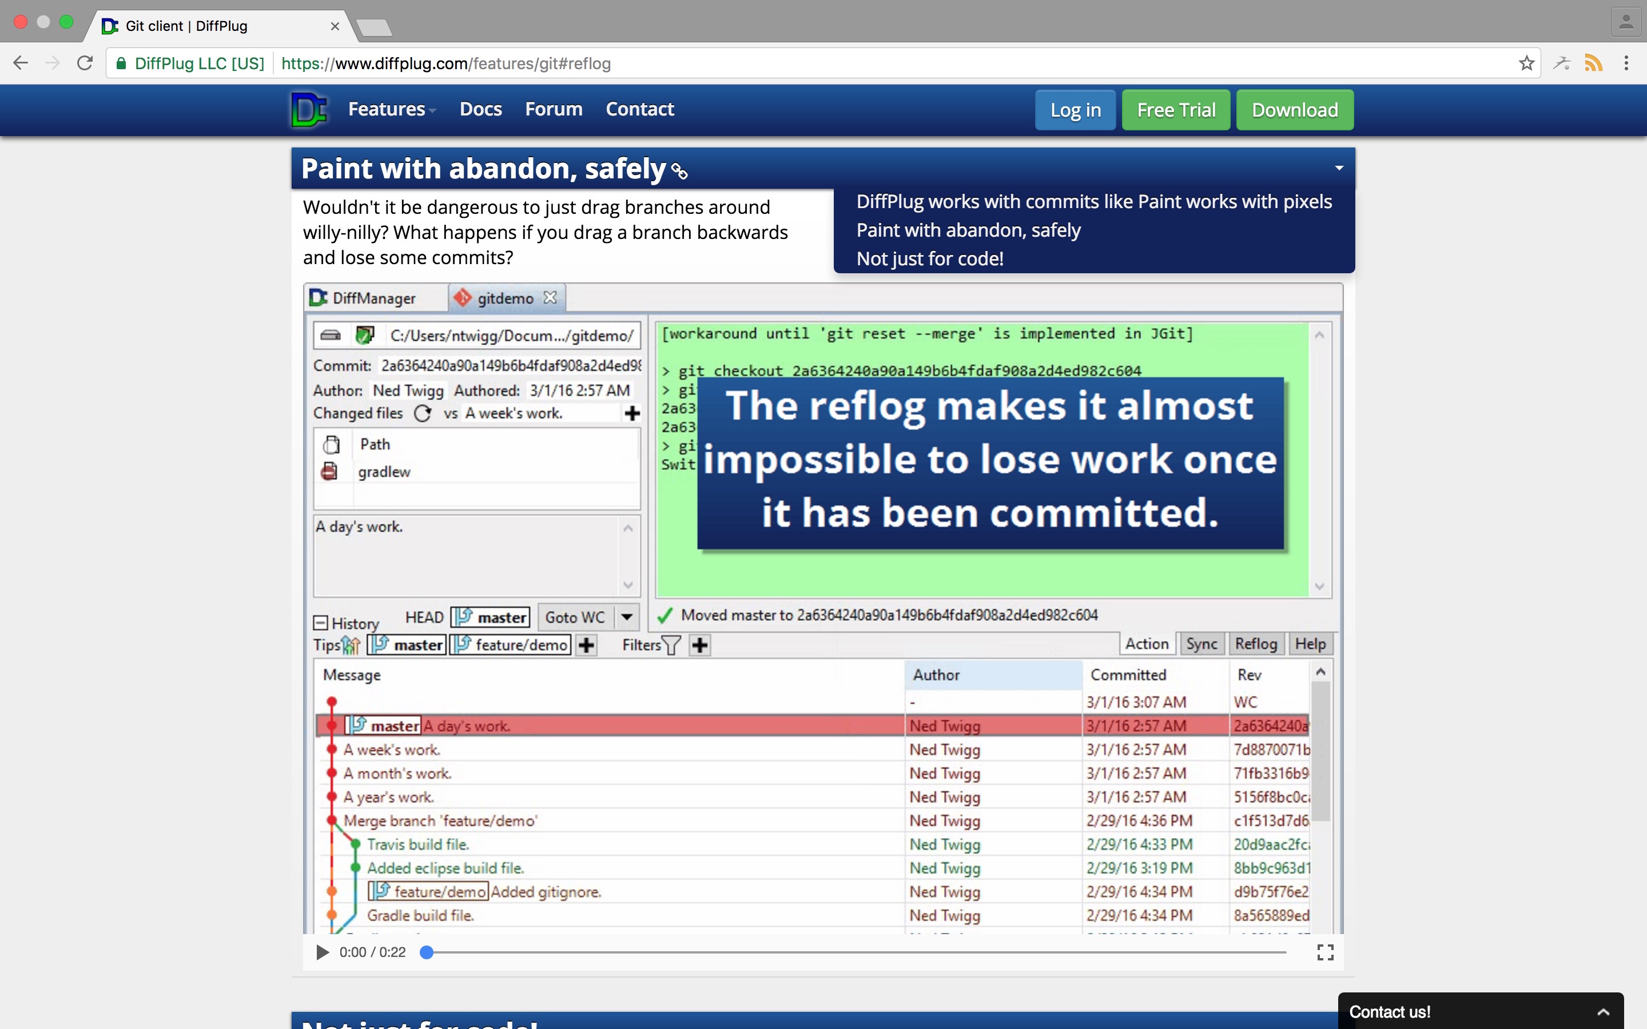The height and width of the screenshot is (1029, 1647).
Task: Open the Contact nav item
Action: point(640,109)
